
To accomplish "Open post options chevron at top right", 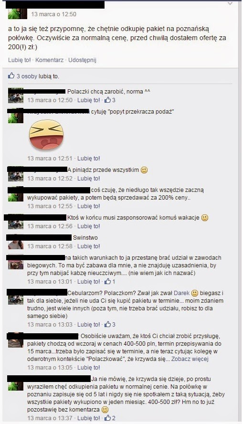I will pos(230,3).
